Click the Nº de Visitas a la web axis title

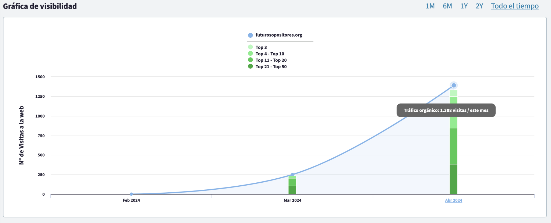coord(22,135)
